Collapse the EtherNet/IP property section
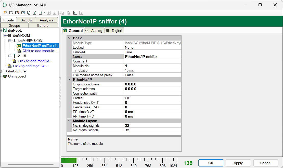The image size is (283, 168). 69,80
